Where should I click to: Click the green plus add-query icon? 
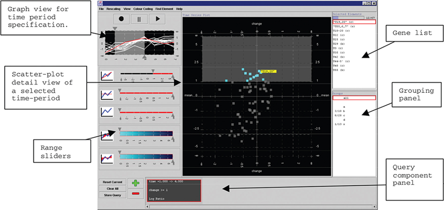coord(136,183)
